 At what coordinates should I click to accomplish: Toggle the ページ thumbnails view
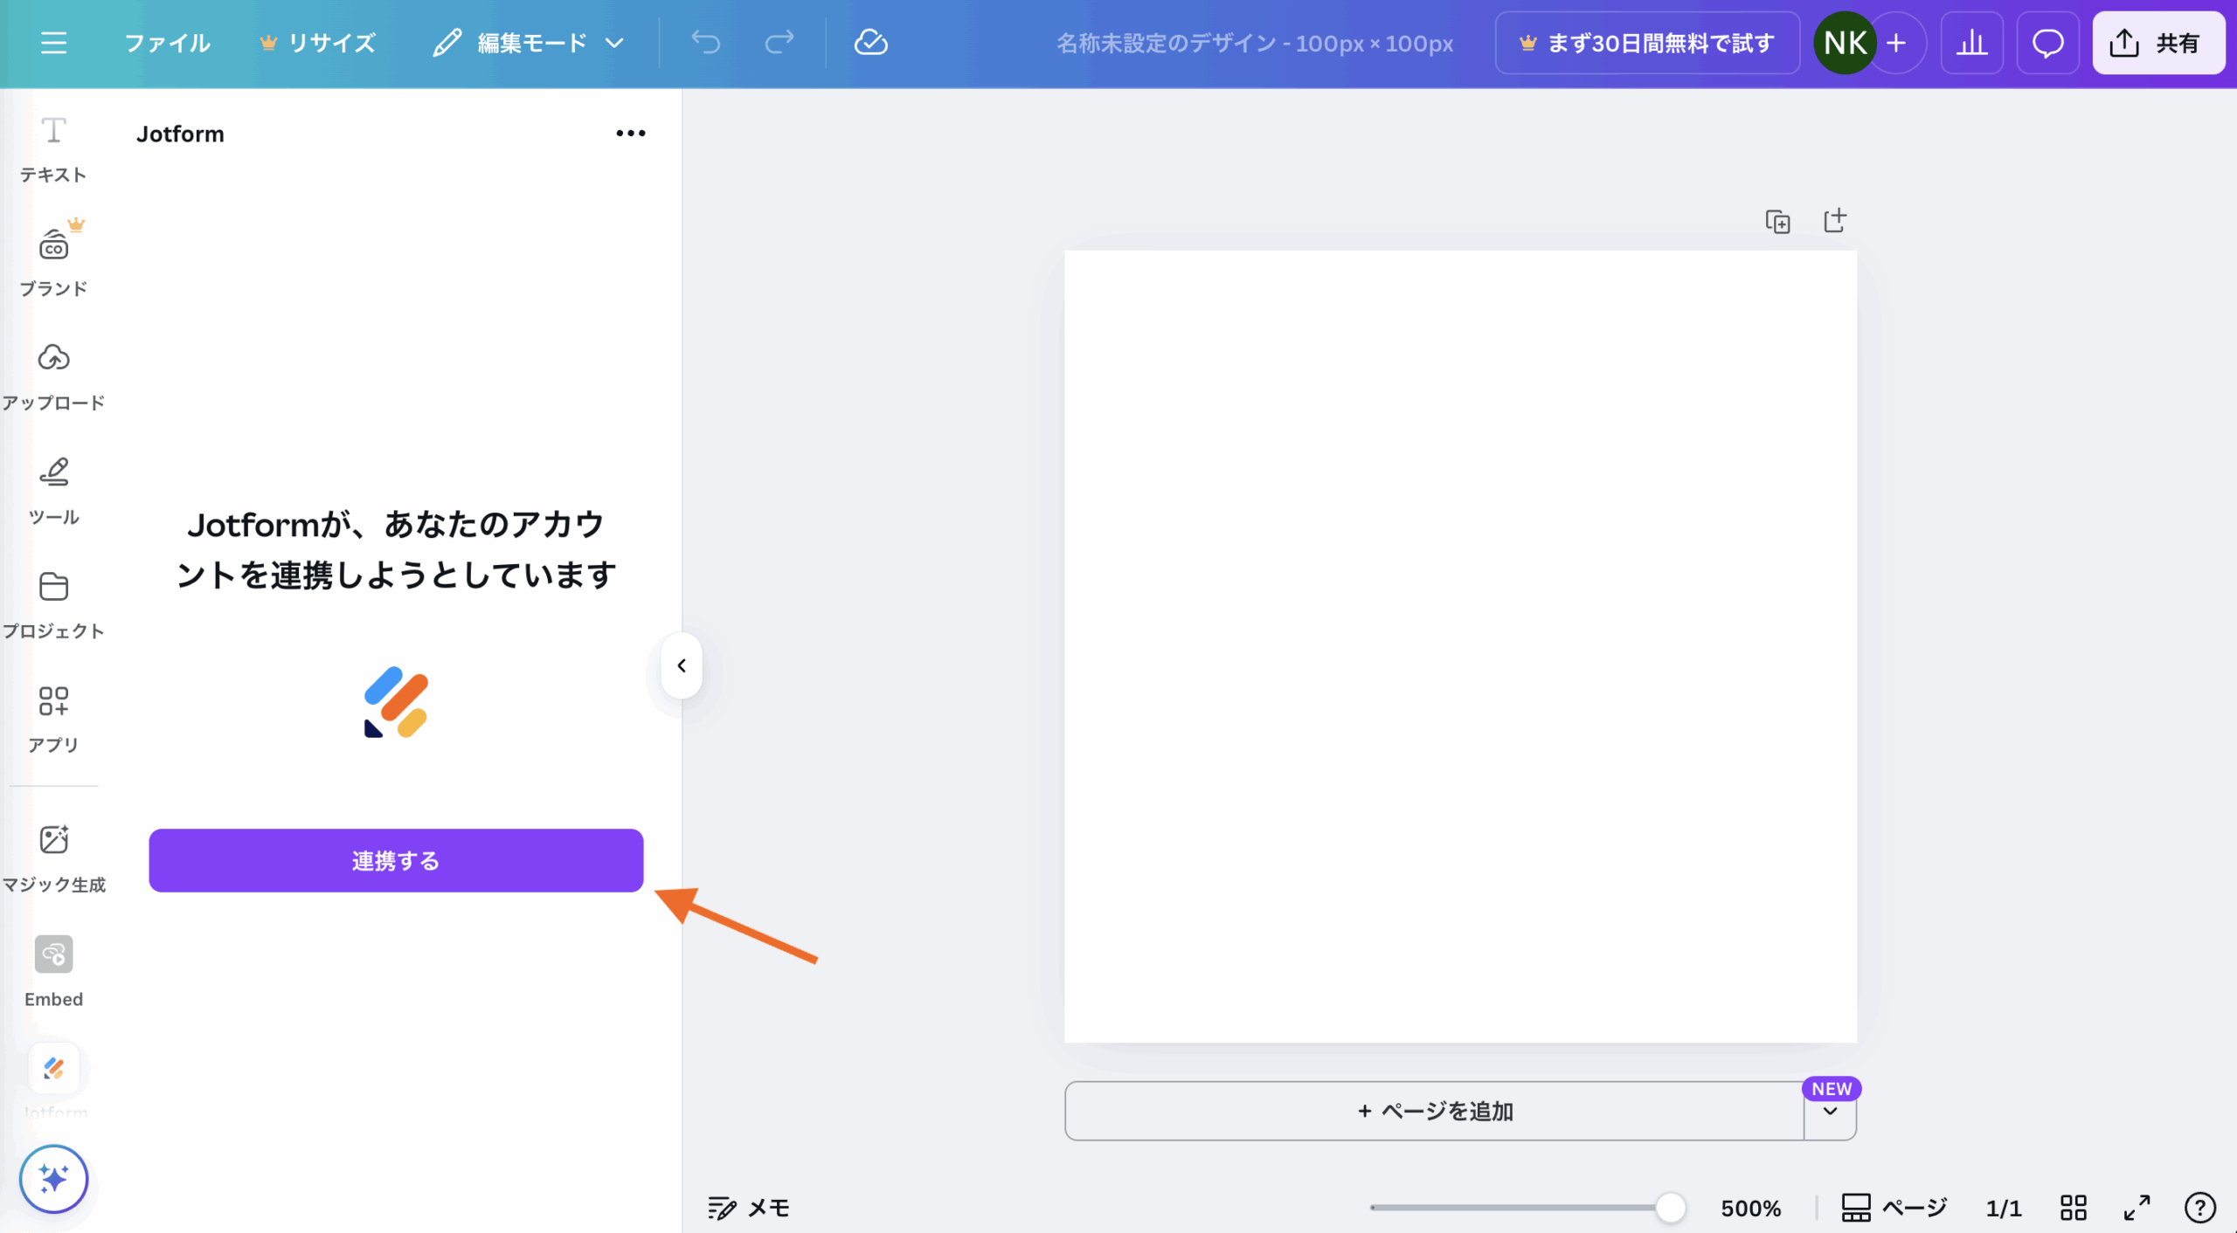point(1894,1208)
